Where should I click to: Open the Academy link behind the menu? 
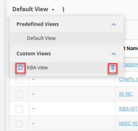coord(131,64)
